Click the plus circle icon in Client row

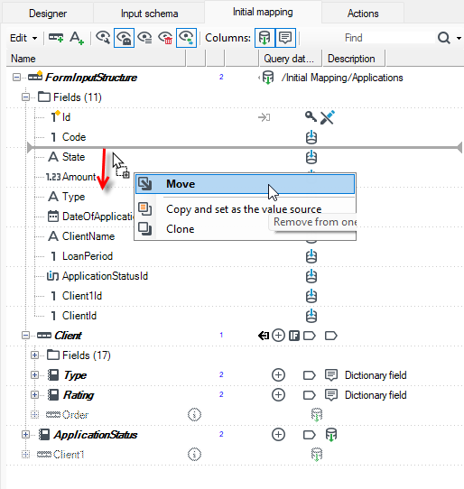[x=278, y=336]
